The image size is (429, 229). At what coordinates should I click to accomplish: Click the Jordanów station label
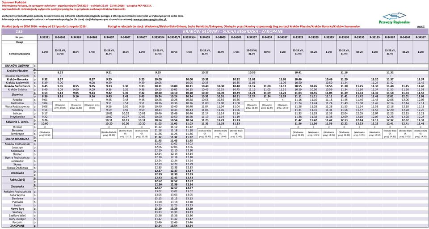(x=18, y=161)
